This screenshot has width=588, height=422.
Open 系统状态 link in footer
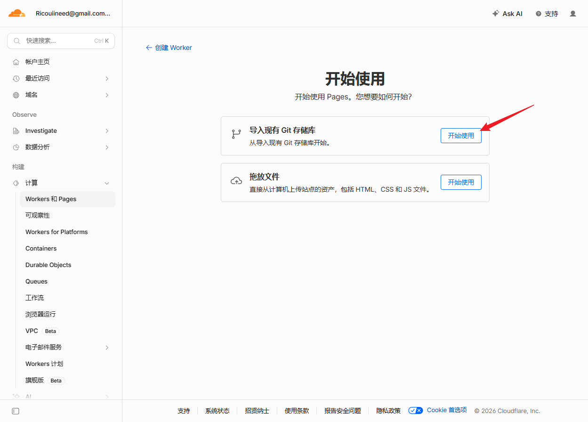tap(217, 411)
